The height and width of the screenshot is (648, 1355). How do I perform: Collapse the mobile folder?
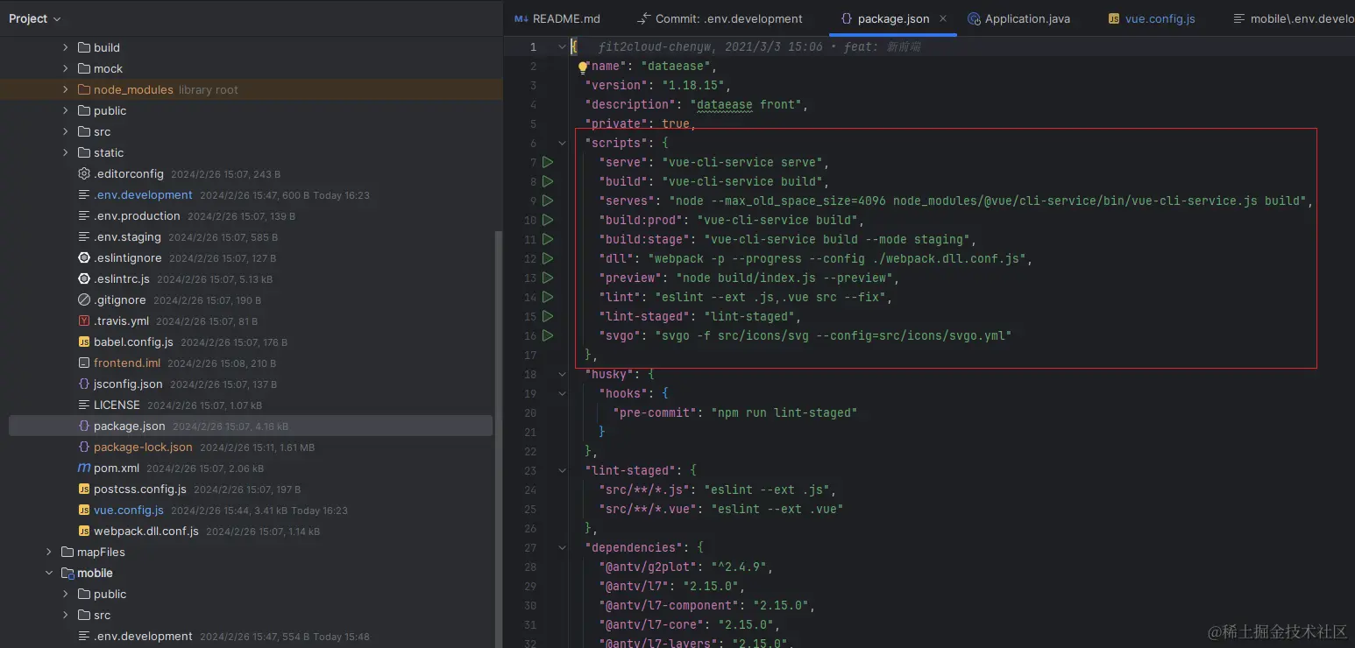[49, 573]
